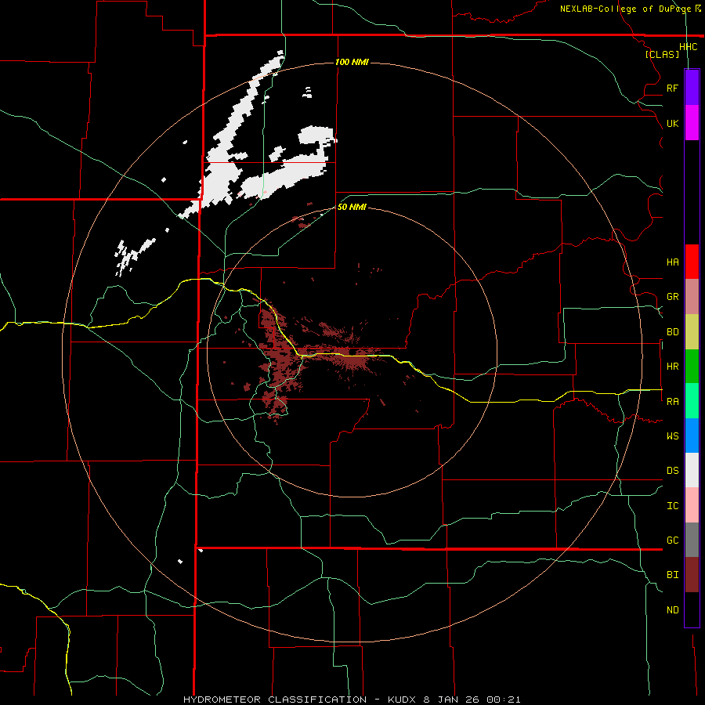Click the magenta UK color swatch
Screen dimensions: 705x705
point(692,123)
